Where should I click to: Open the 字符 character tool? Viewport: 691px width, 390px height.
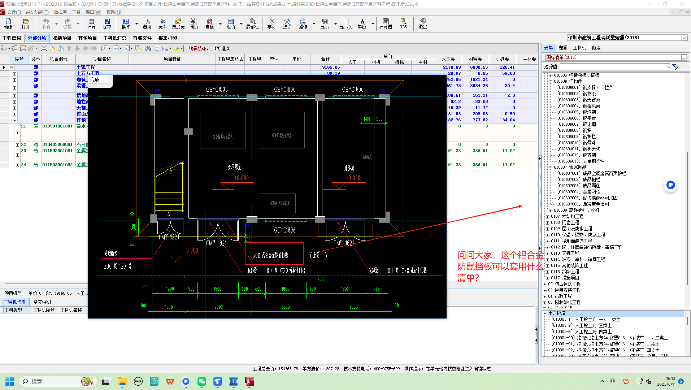tap(271, 24)
